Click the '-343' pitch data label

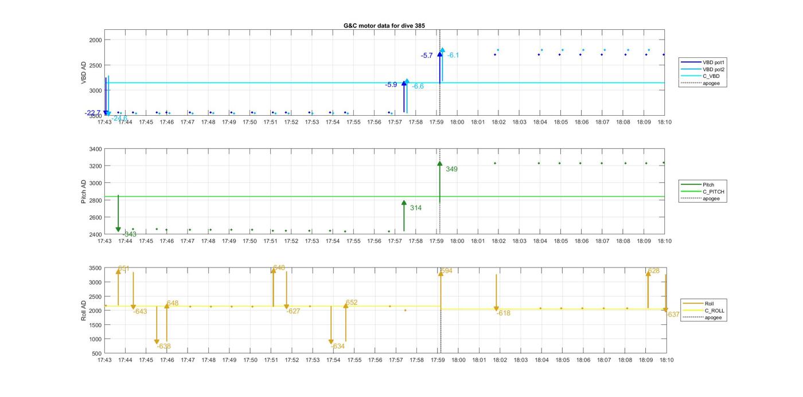130,234
